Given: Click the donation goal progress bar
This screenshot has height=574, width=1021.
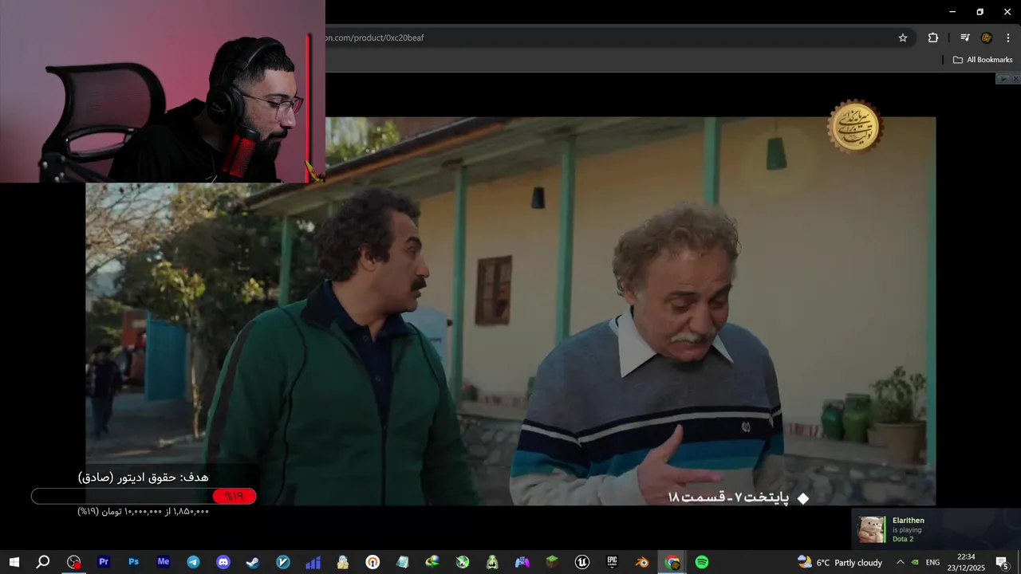Looking at the screenshot, I should [144, 496].
